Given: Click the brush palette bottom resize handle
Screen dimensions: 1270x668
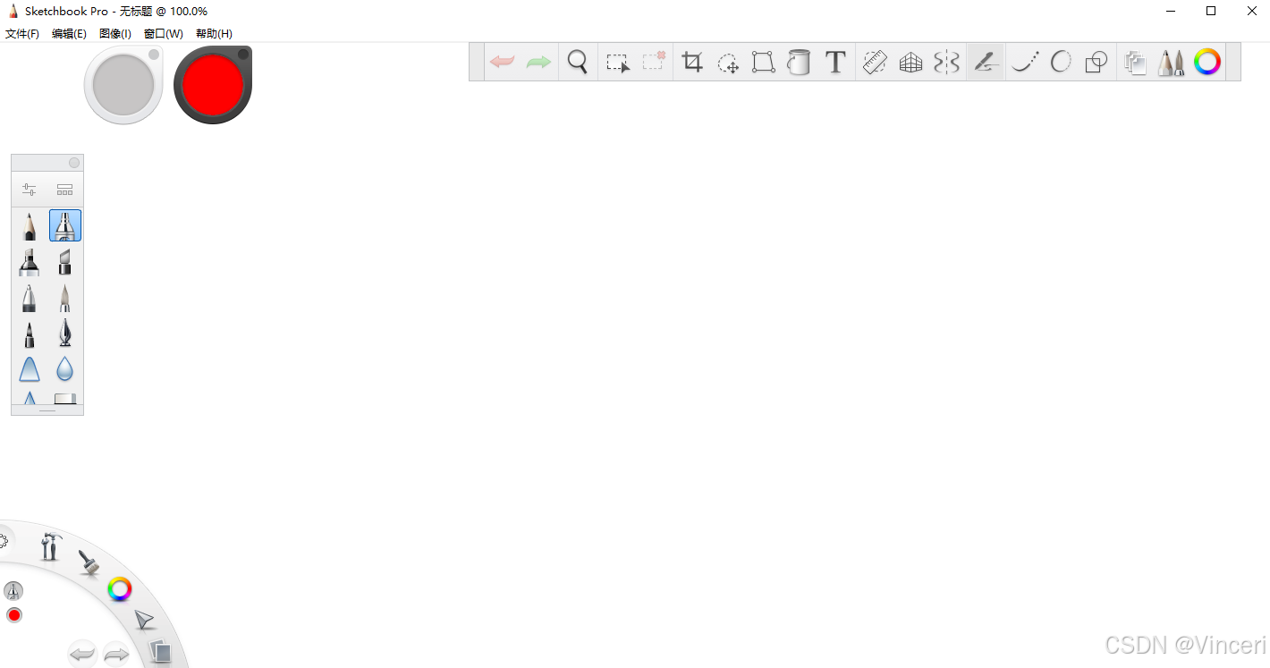Looking at the screenshot, I should 47,410.
